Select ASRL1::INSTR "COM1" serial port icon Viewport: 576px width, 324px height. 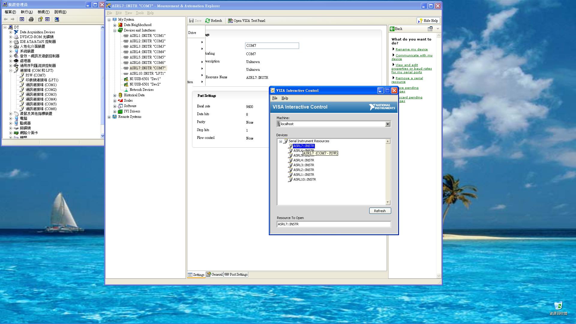(x=126, y=36)
